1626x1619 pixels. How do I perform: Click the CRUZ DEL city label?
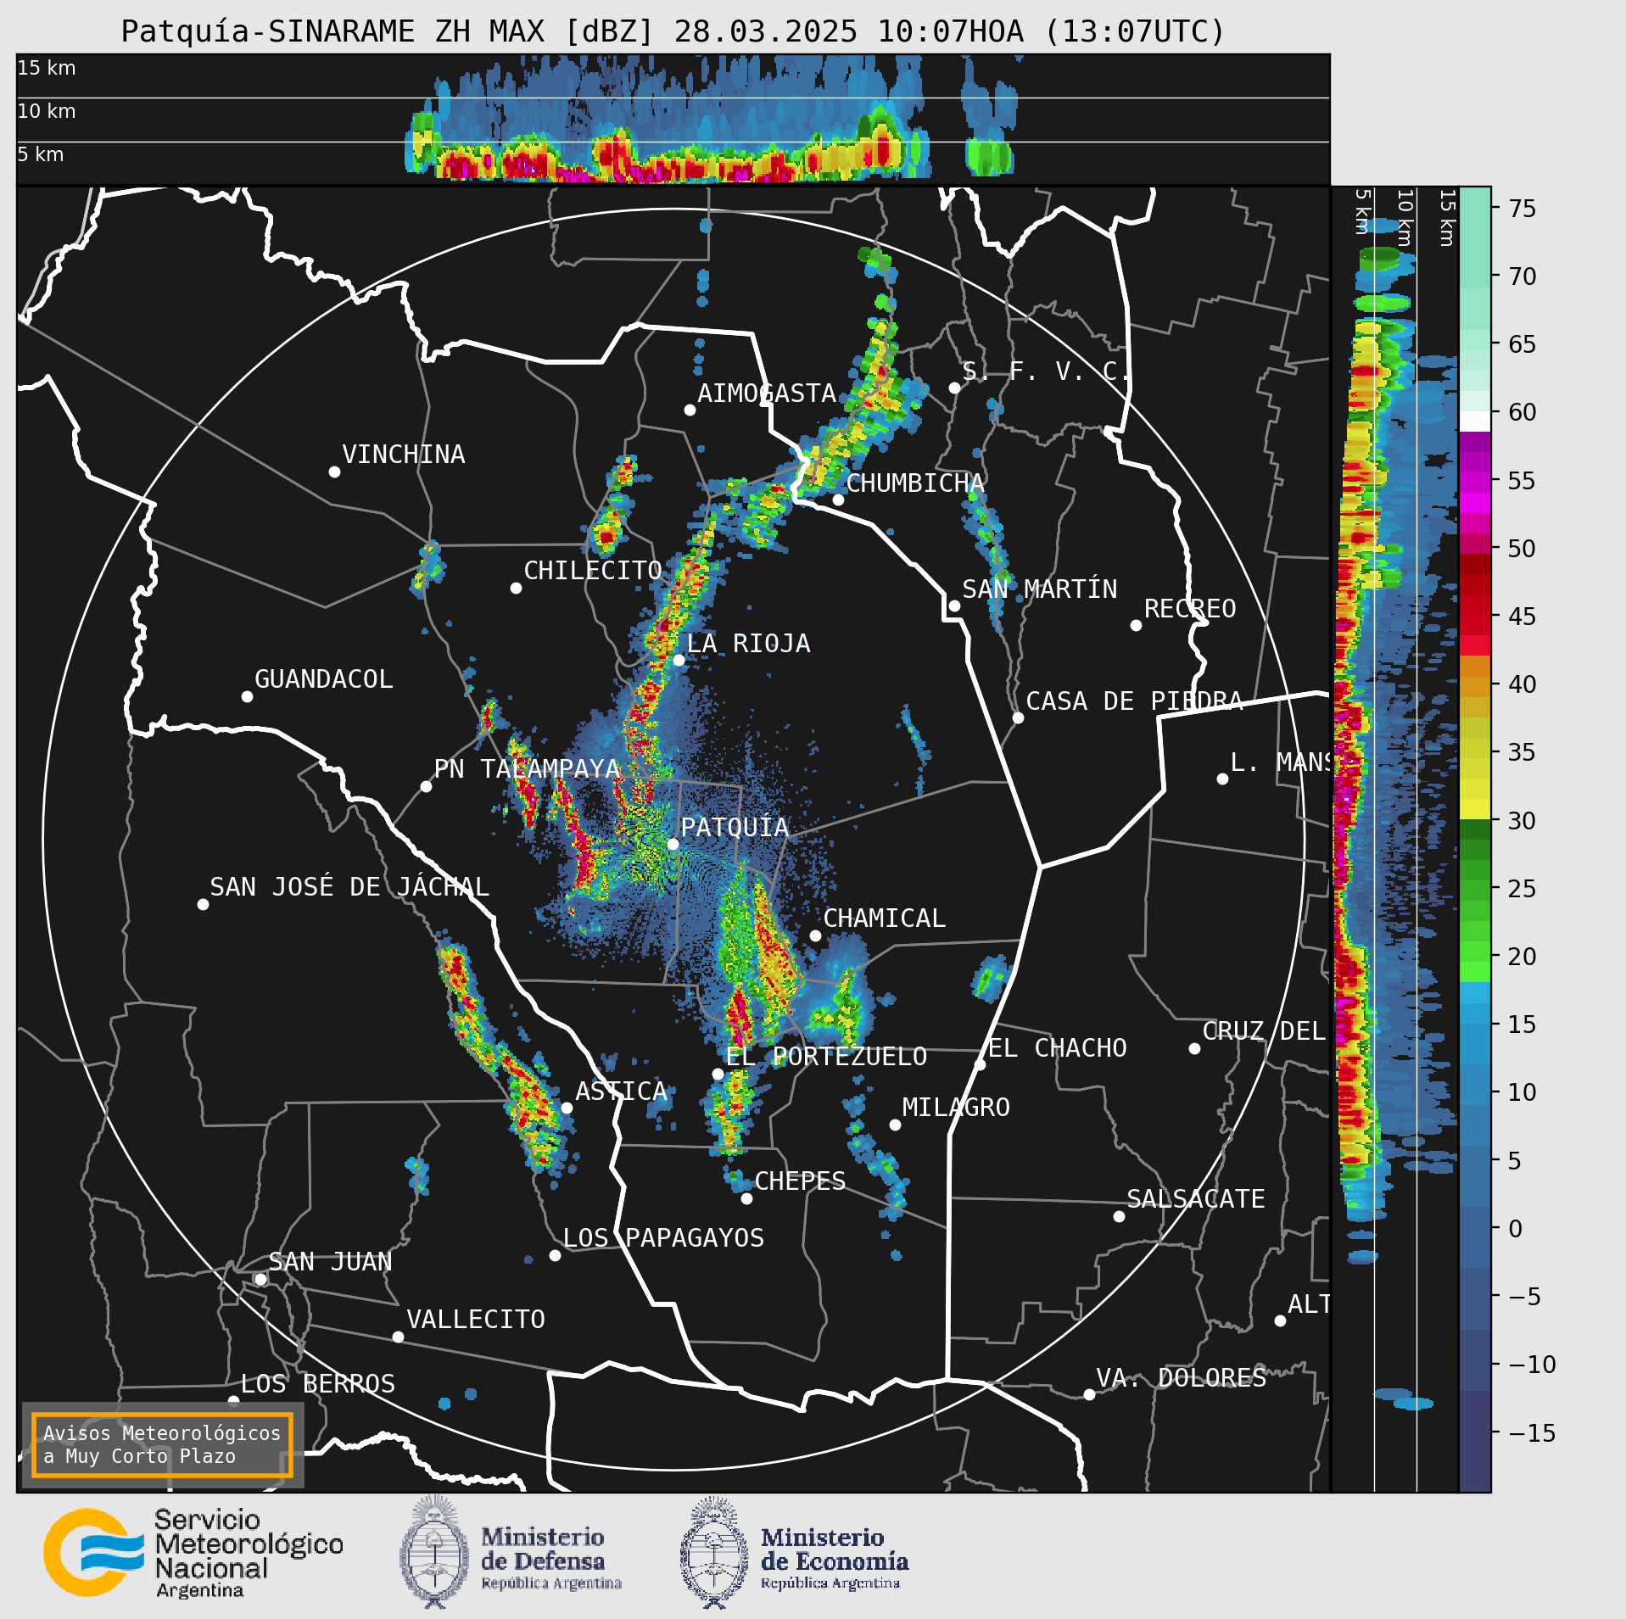[1264, 1031]
